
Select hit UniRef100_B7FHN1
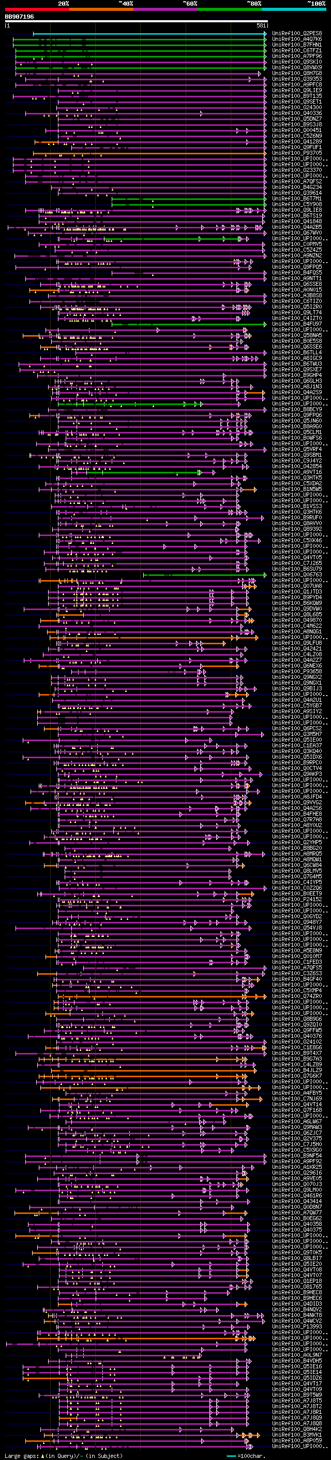click(296, 45)
